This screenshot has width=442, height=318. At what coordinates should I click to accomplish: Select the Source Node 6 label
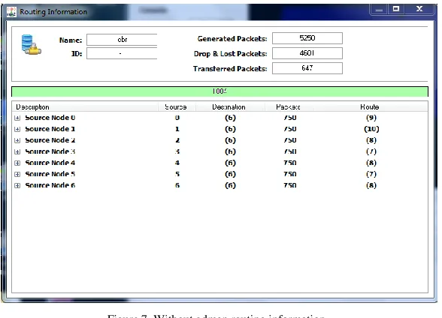50,185
